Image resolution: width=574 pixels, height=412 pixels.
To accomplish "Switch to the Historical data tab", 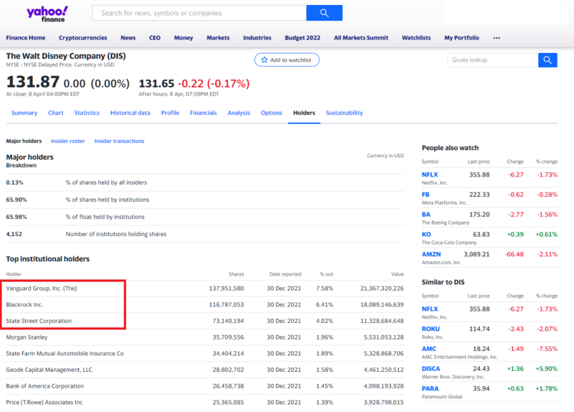I will 130,113.
